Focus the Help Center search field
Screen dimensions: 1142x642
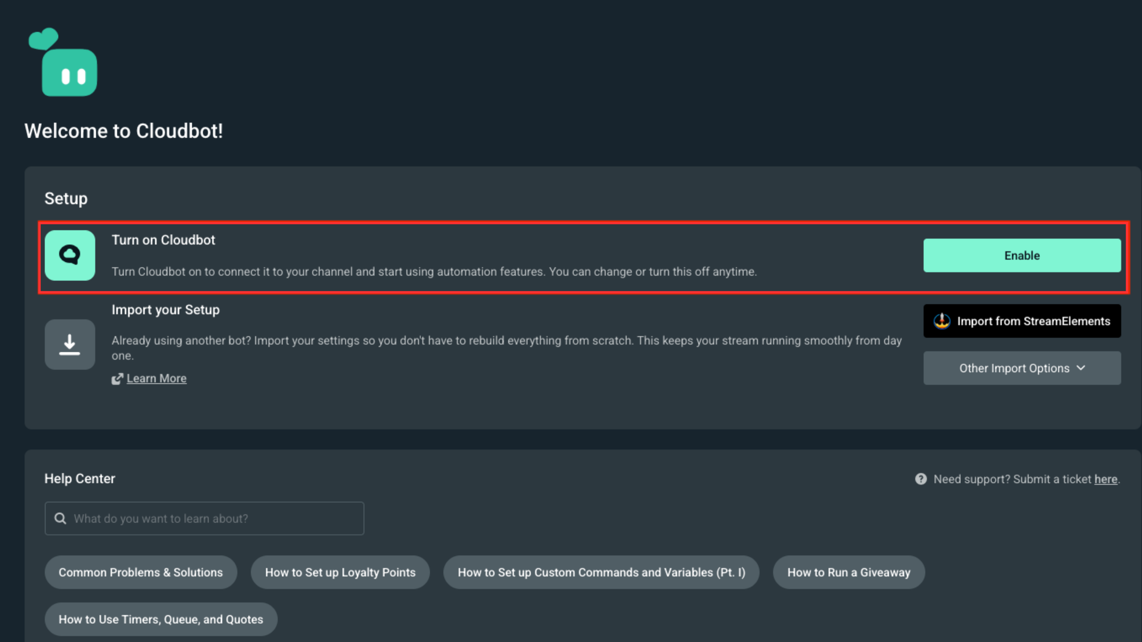[204, 518]
